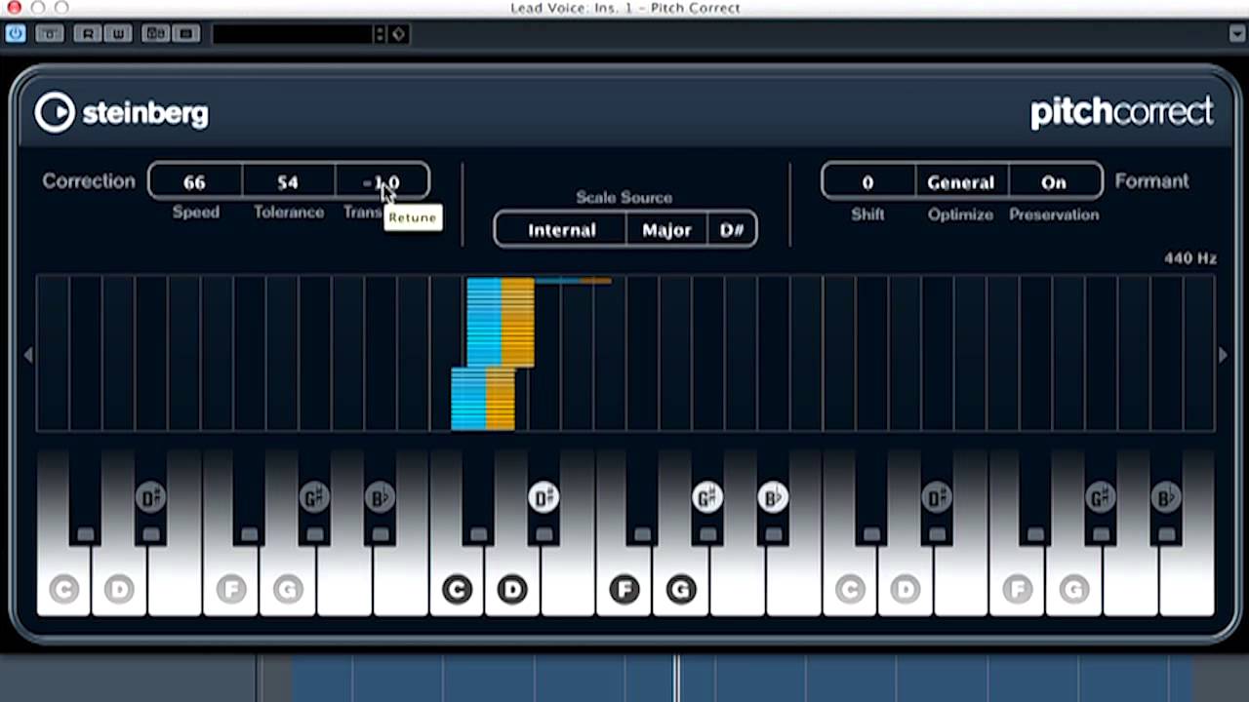Enable Write automation W button
1249x702 pixels.
(116, 34)
